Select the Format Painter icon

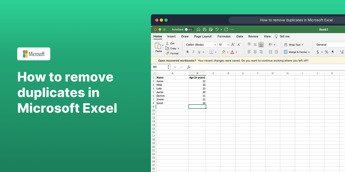(x=168, y=53)
